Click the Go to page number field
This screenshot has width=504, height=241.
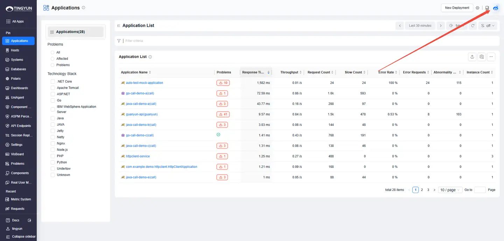[479, 190]
